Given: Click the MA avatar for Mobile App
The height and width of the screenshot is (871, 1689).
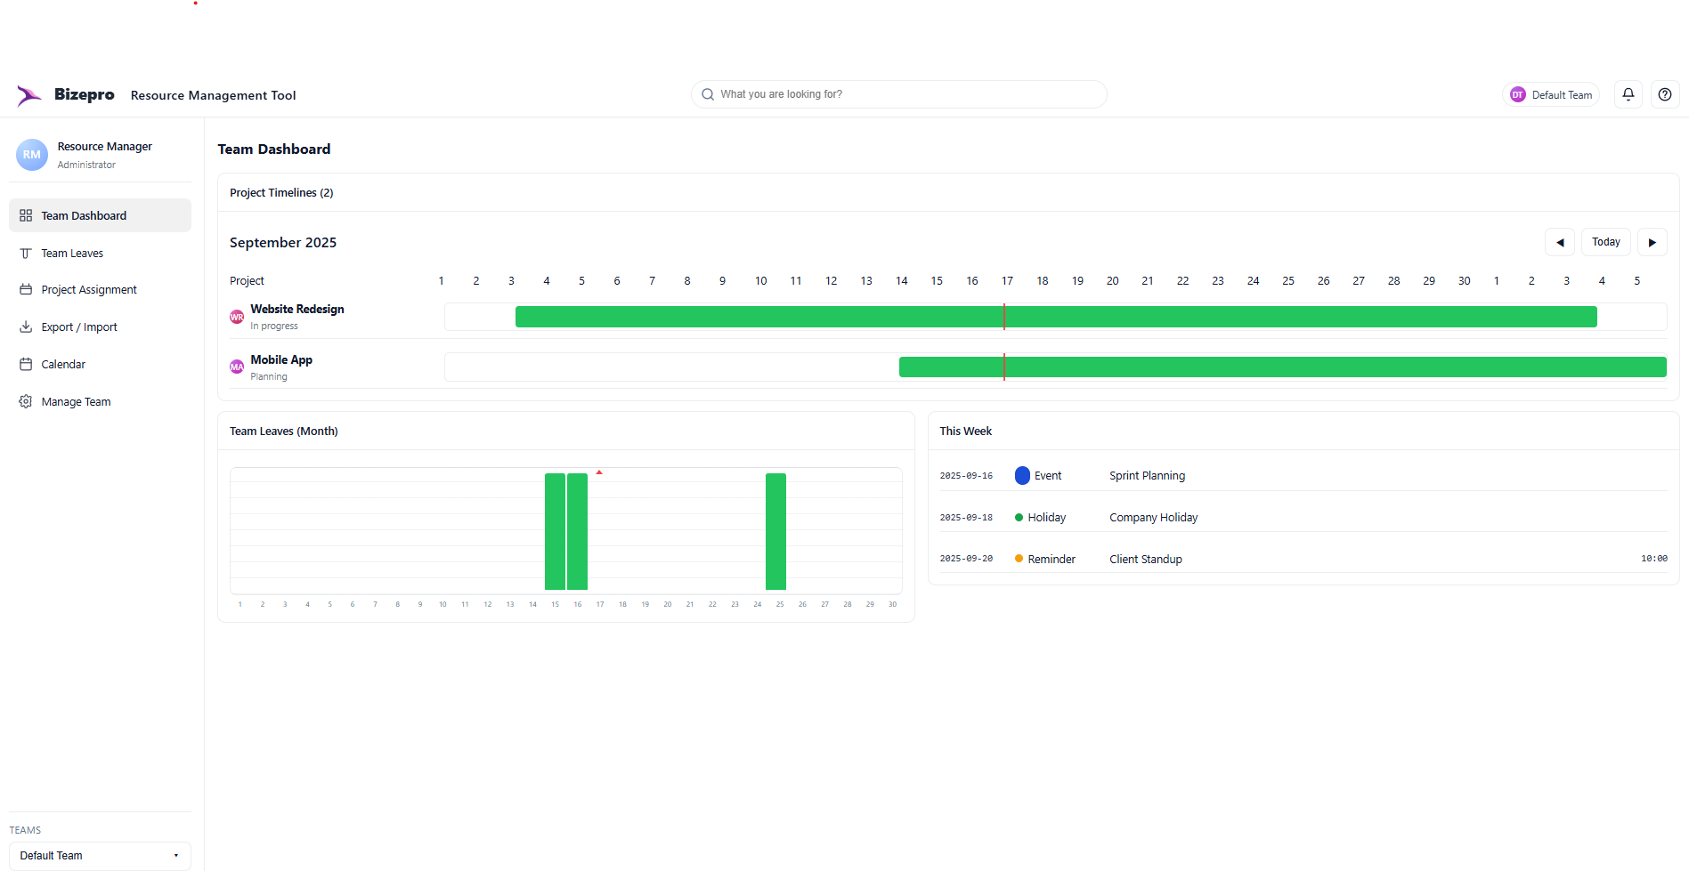Looking at the screenshot, I should [x=235, y=366].
